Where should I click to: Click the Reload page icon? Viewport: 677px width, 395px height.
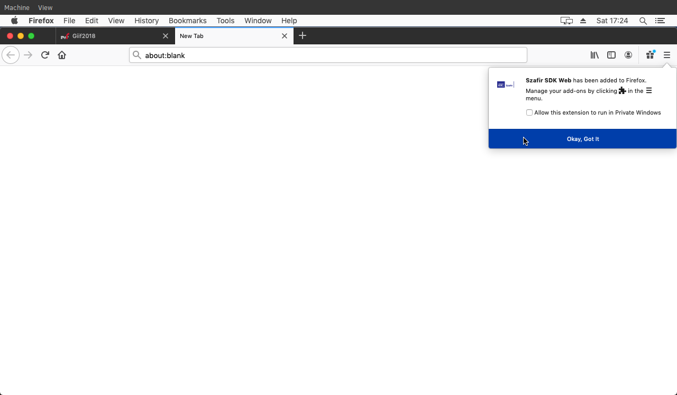(45, 55)
